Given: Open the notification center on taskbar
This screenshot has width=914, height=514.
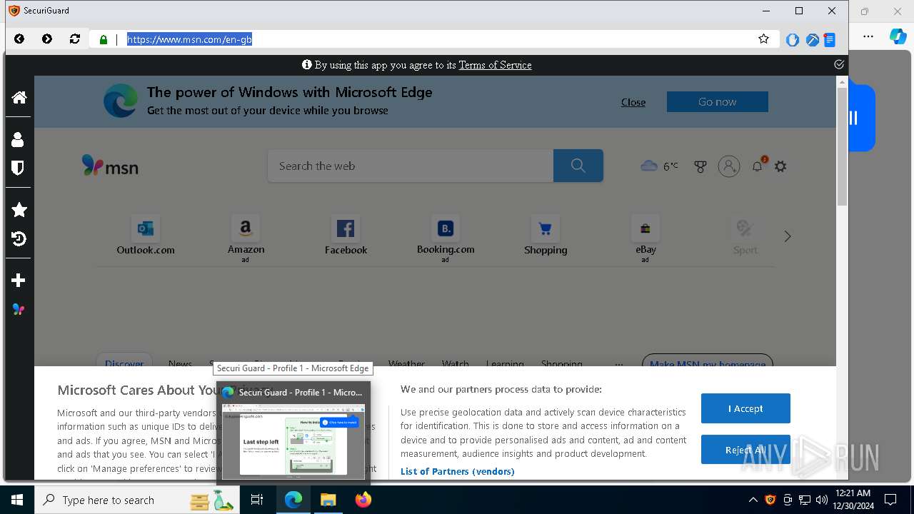Looking at the screenshot, I should pos(890,500).
